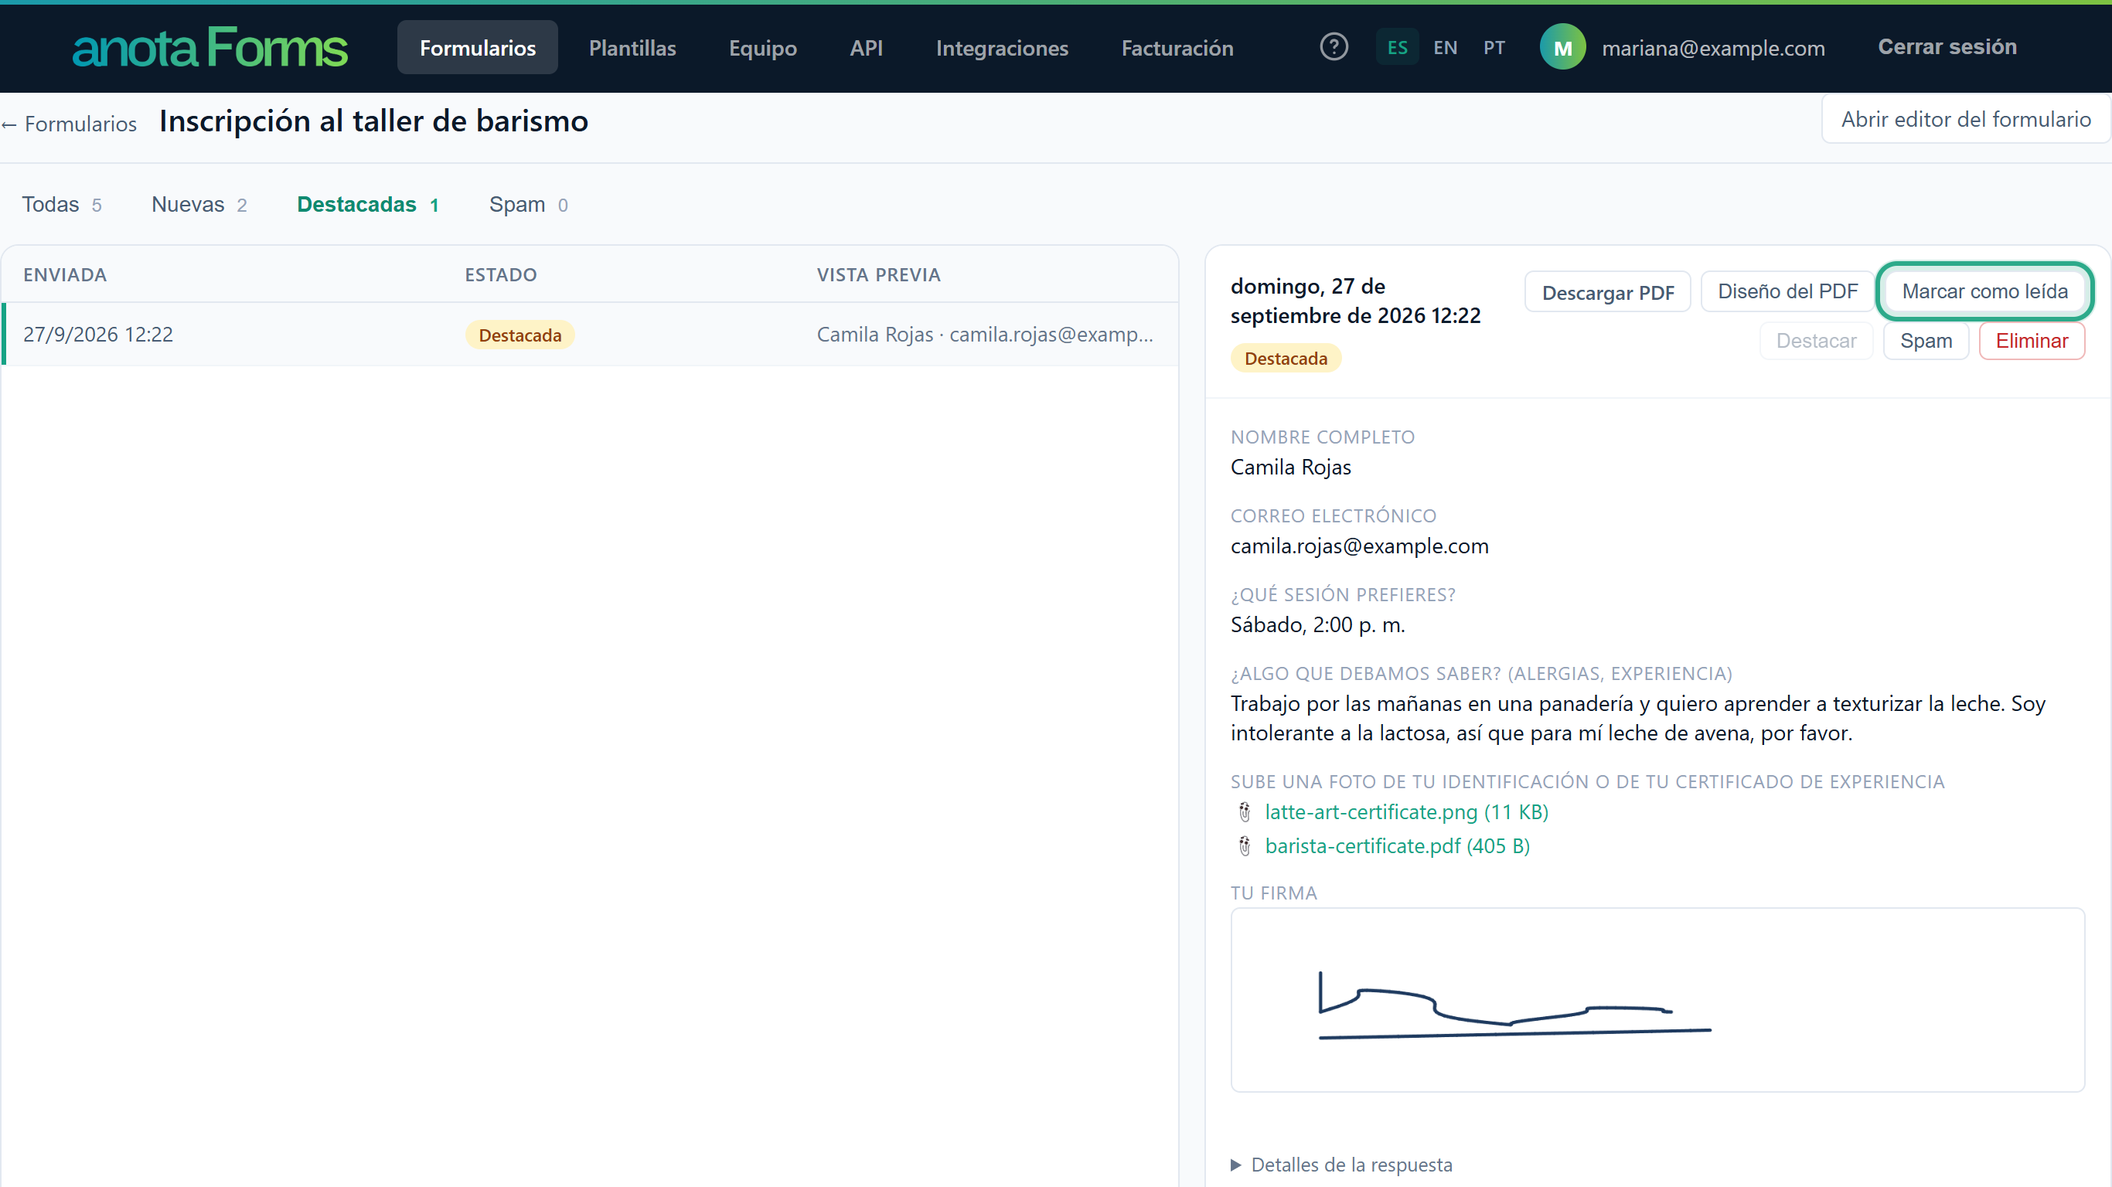This screenshot has width=2112, height=1187.
Task: Open Diseño del PDF
Action: tap(1787, 291)
